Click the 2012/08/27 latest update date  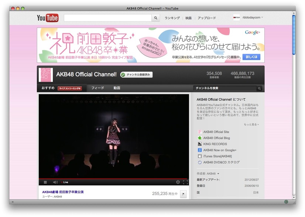(x=251, y=180)
